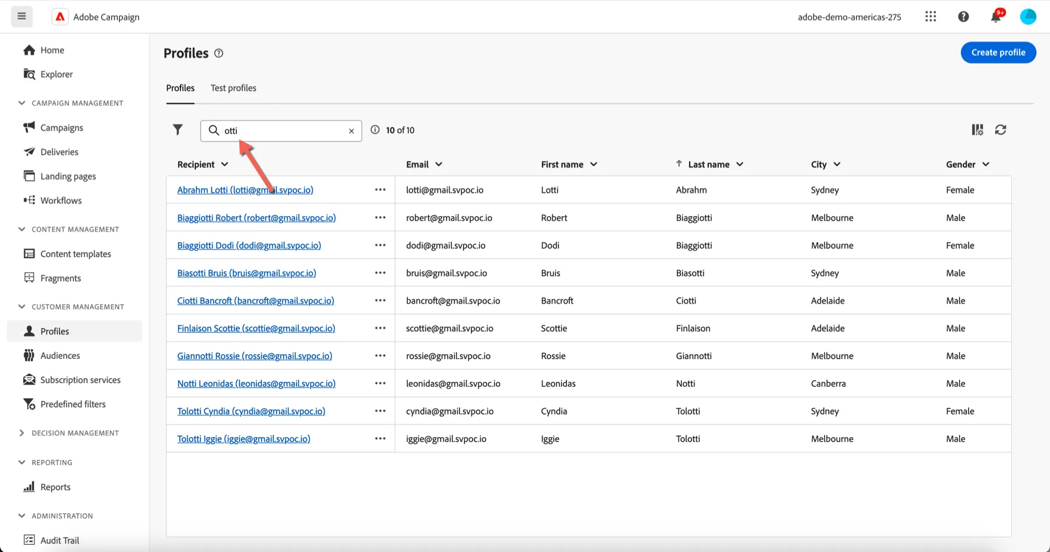
Task: Open the apps grid switcher
Action: pos(930,16)
